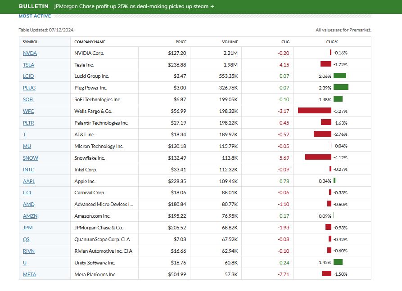This screenshot has width=402, height=291.
Task: Open the META ticker link
Action: point(29,274)
